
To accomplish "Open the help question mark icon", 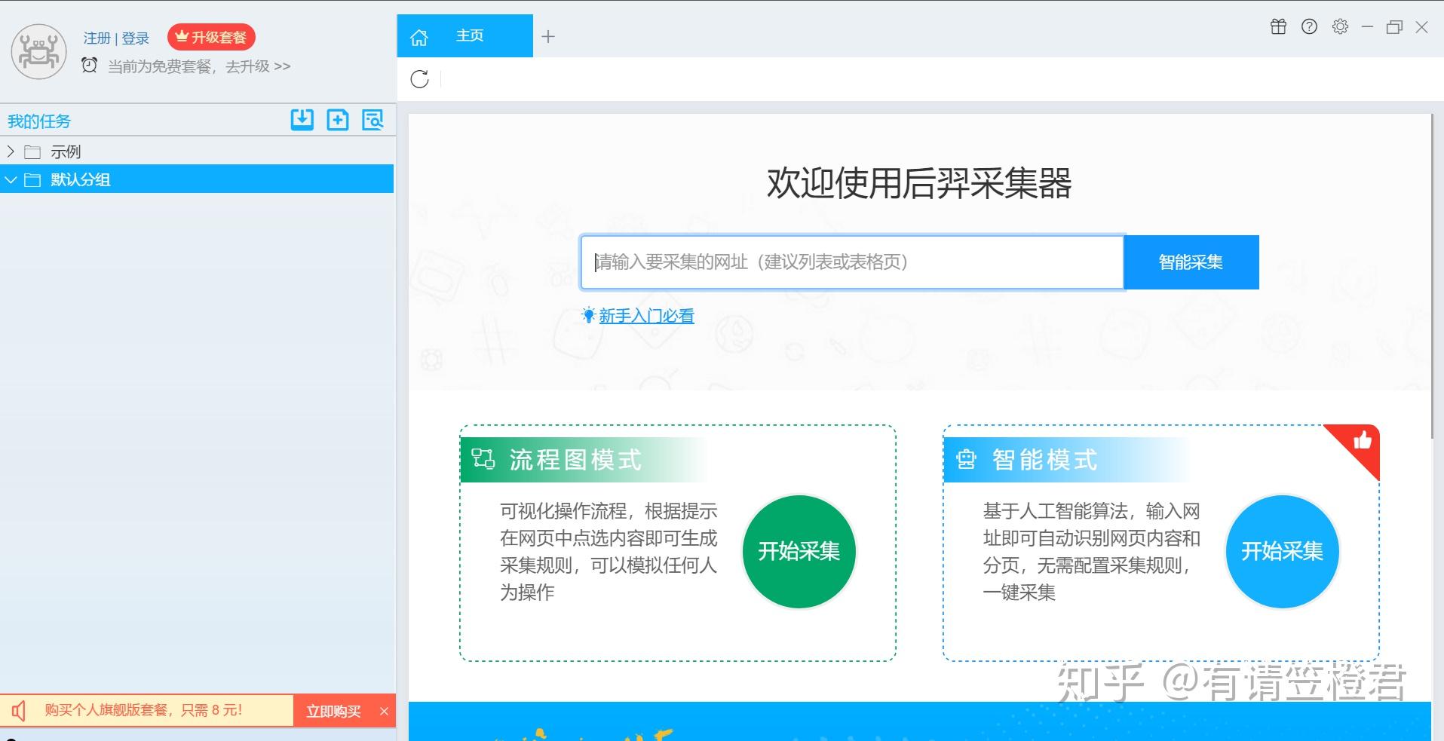I will [x=1309, y=27].
